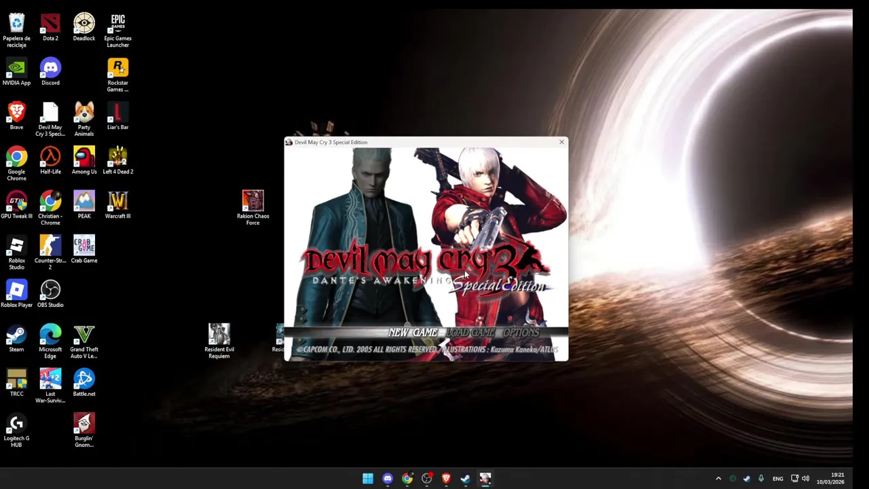Image resolution: width=869 pixels, height=489 pixels.
Task: Select the Party Animals desktop shortcut
Action: click(x=84, y=120)
